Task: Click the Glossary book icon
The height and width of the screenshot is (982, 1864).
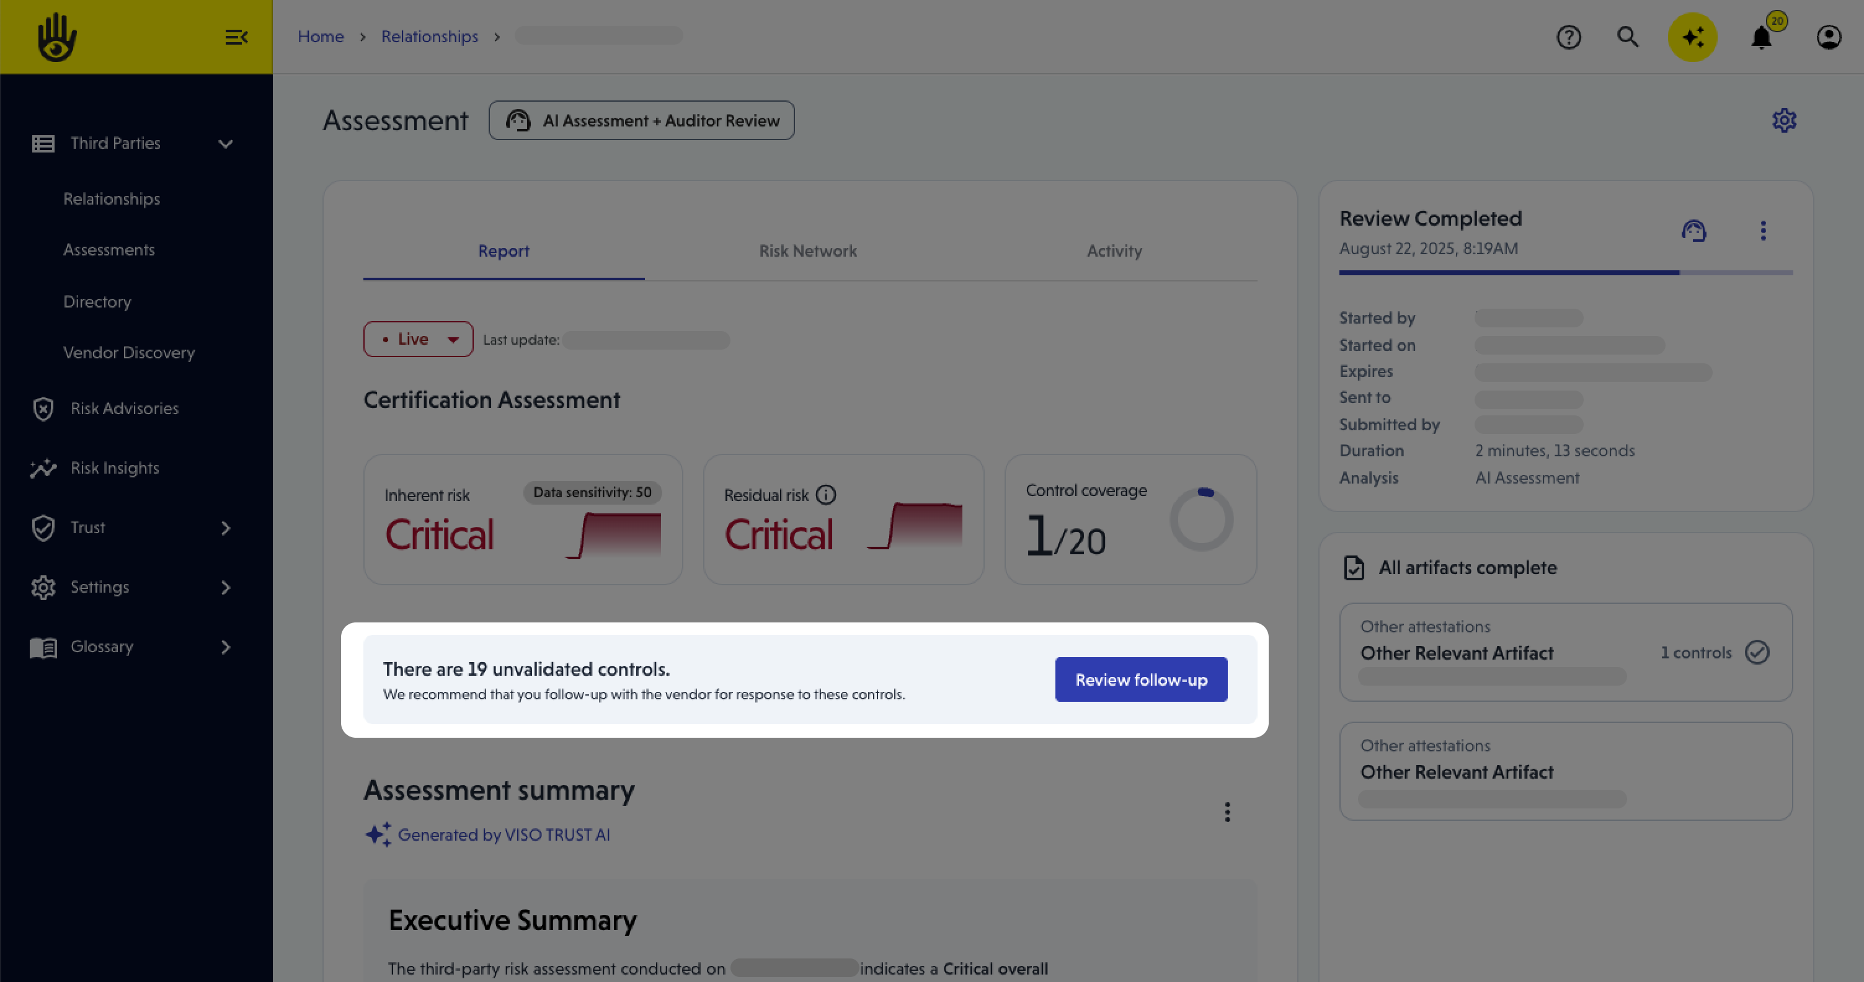Action: [x=43, y=647]
